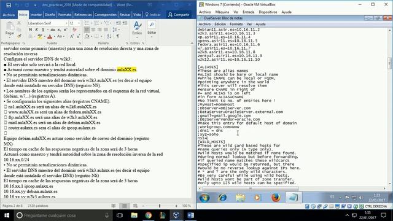
Task: Toggle italic (K) formatting in Word
Action: click(37, 29)
